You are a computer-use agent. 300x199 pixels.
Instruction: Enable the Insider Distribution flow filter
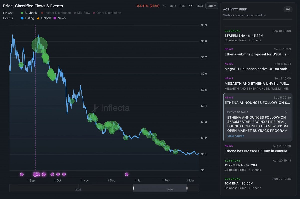pyautogui.click(x=56, y=13)
